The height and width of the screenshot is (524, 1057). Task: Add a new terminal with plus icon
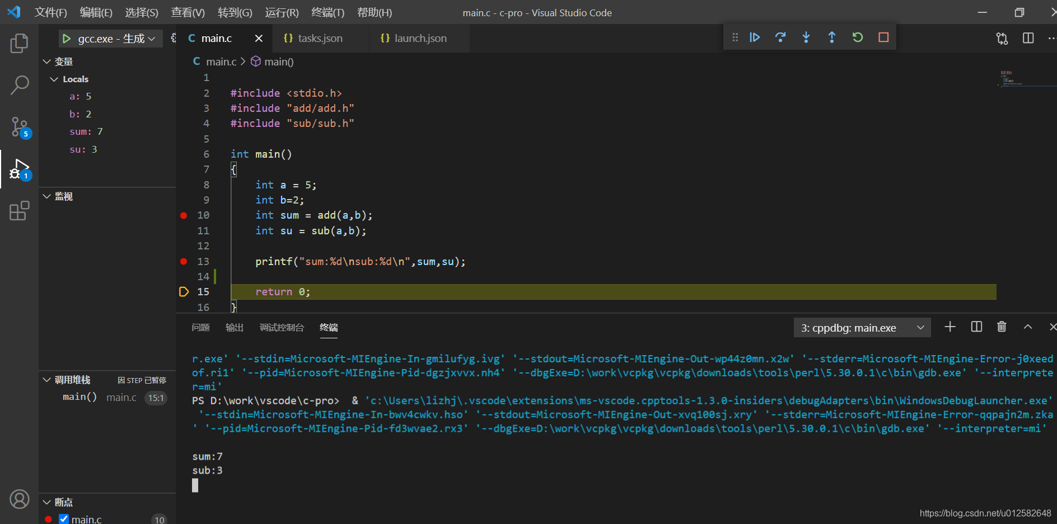pyautogui.click(x=950, y=327)
